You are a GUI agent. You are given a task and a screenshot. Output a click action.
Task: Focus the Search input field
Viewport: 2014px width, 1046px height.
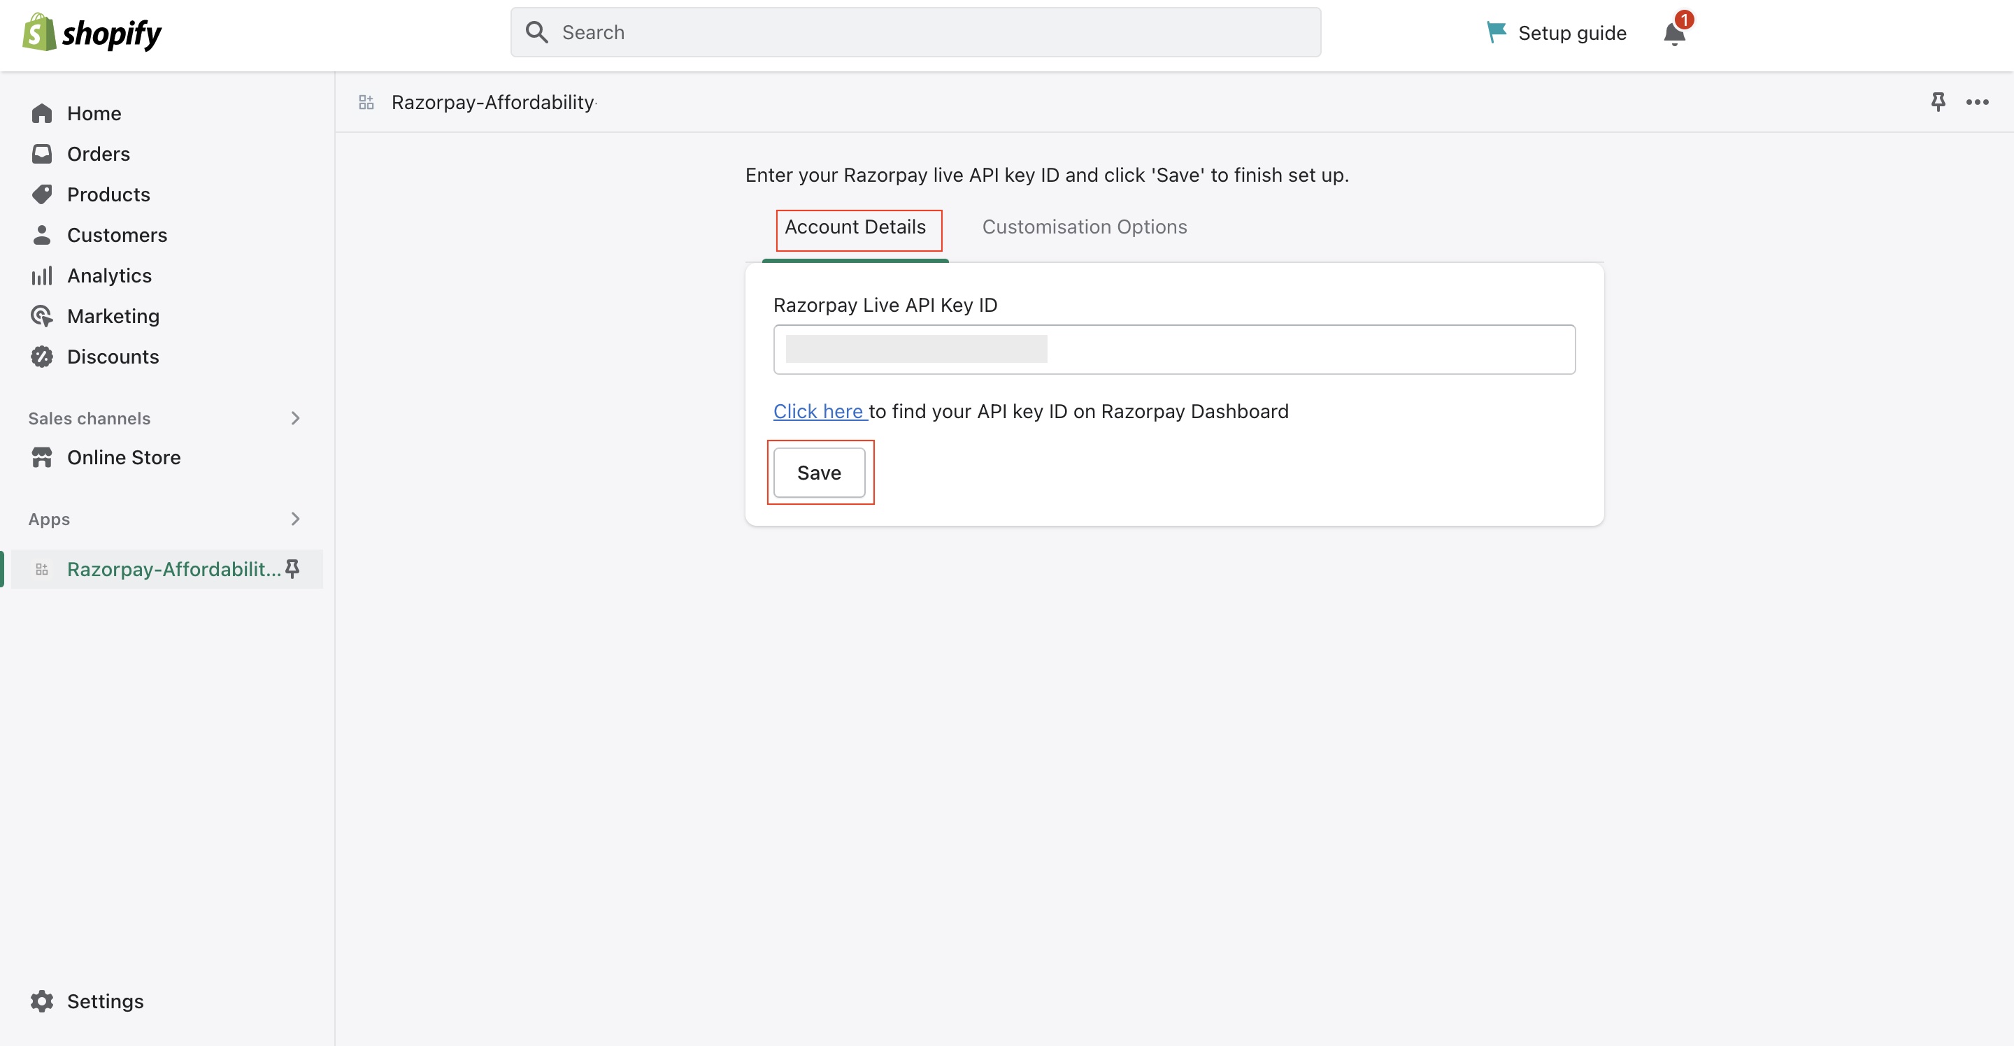tap(915, 32)
